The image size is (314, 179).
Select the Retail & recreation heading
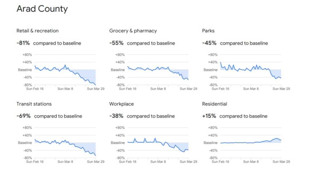37,31
